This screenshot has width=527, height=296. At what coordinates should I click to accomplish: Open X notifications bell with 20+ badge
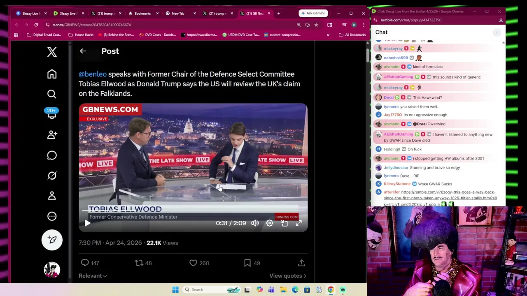click(x=52, y=113)
